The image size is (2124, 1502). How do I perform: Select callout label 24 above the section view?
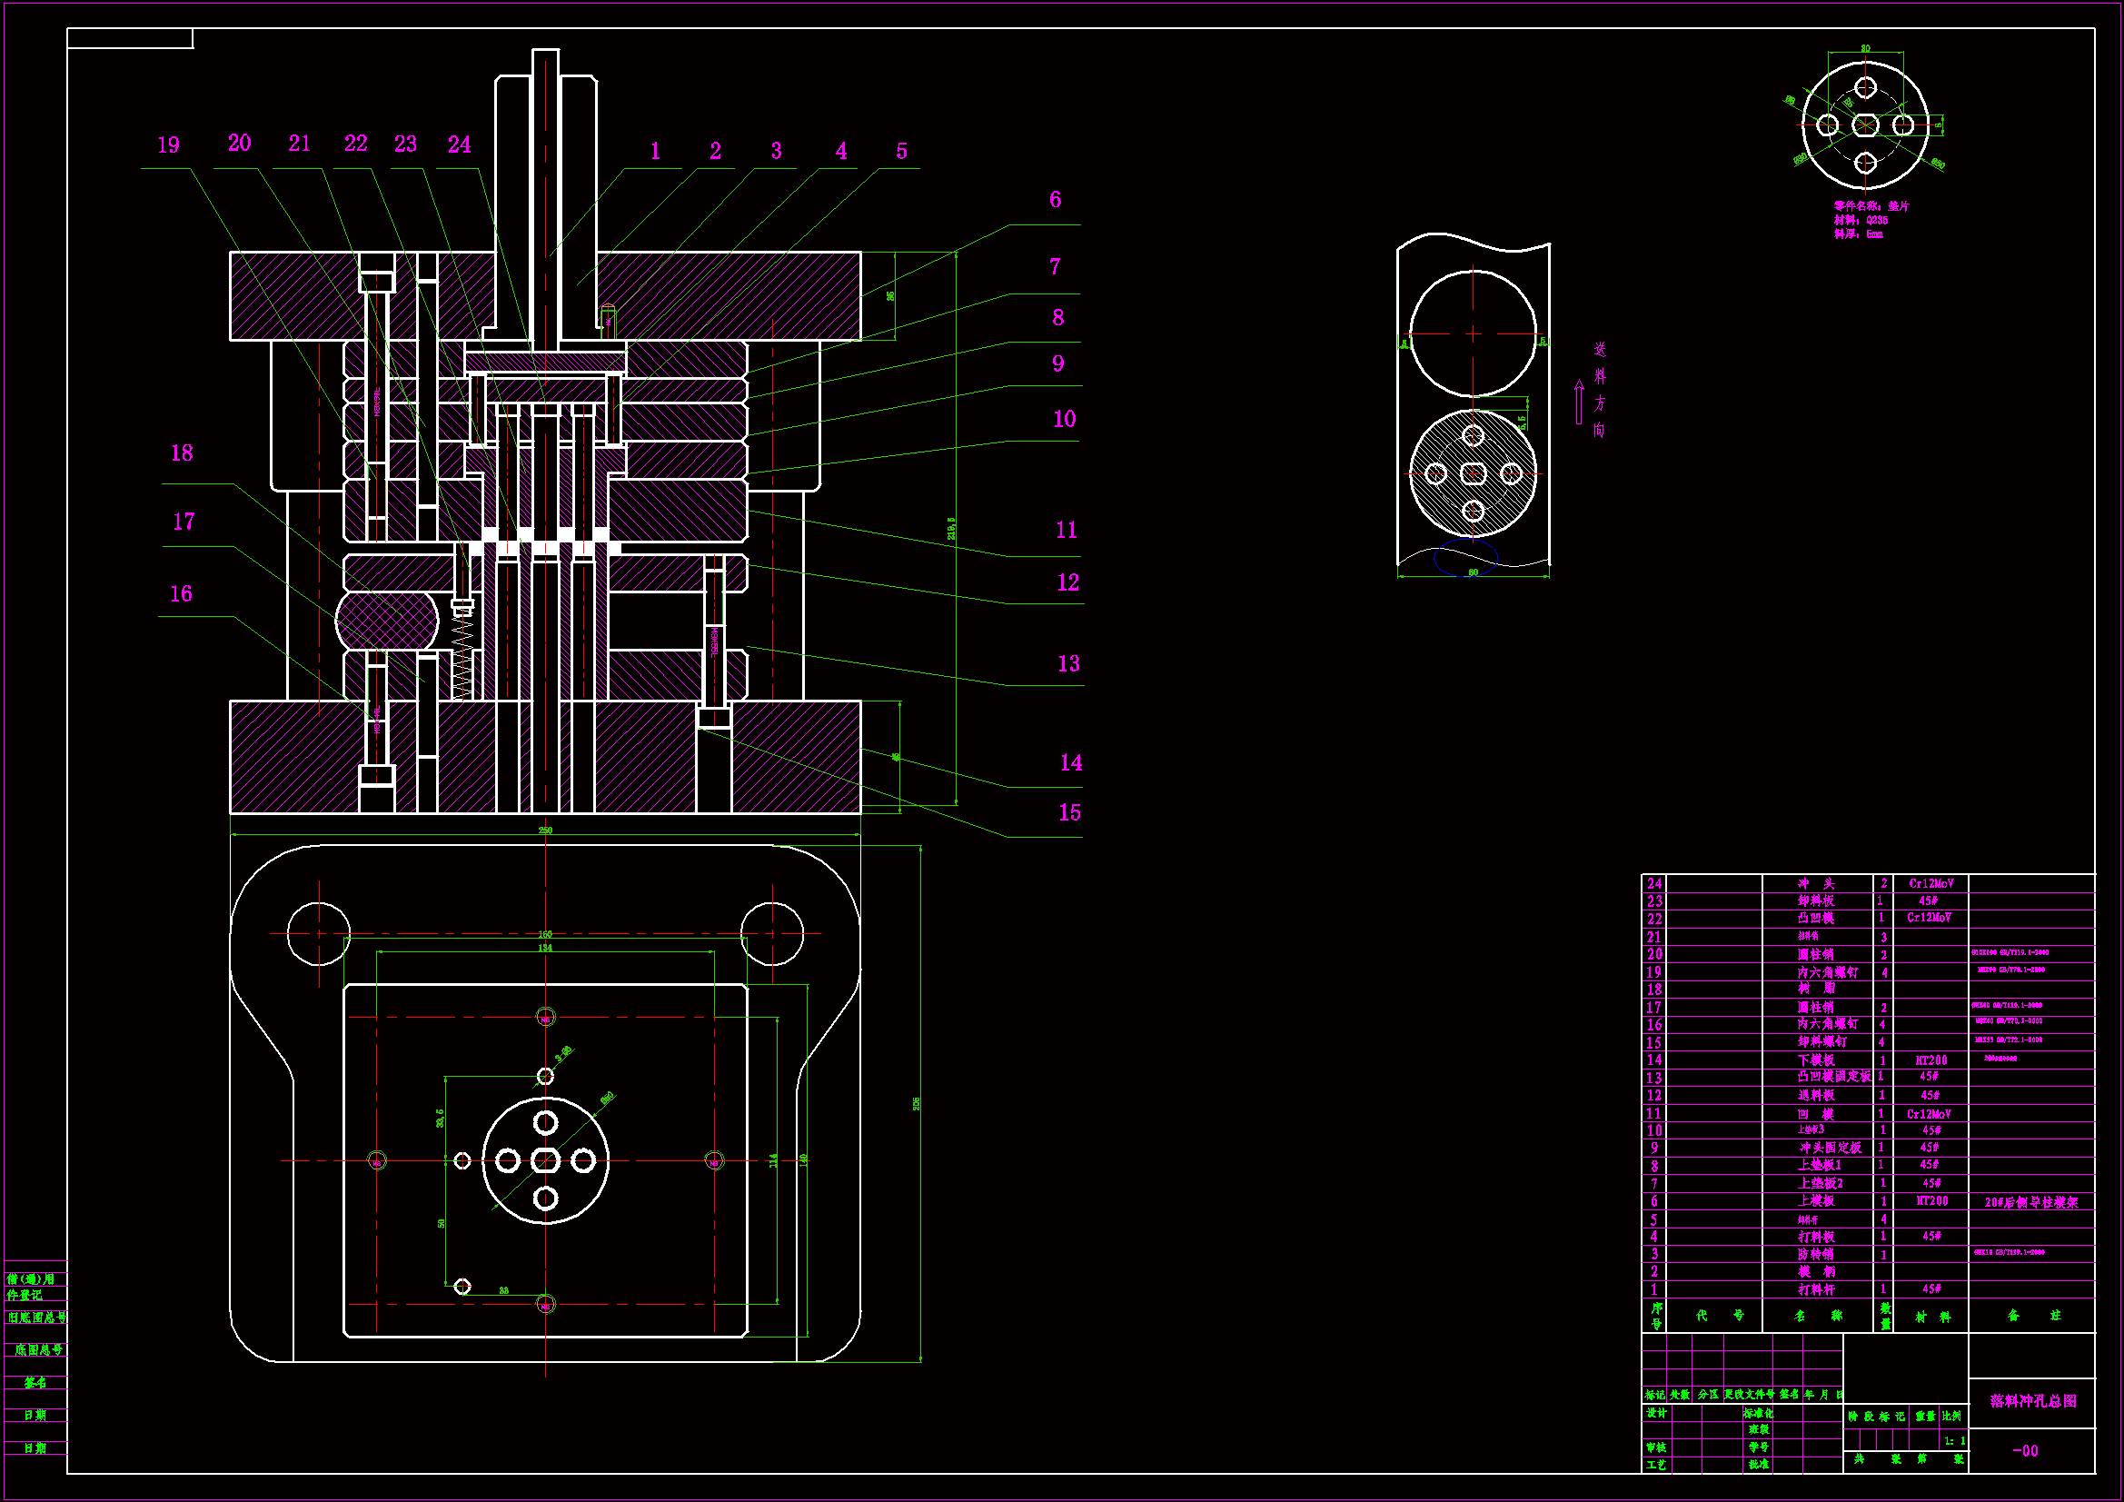pos(459,144)
